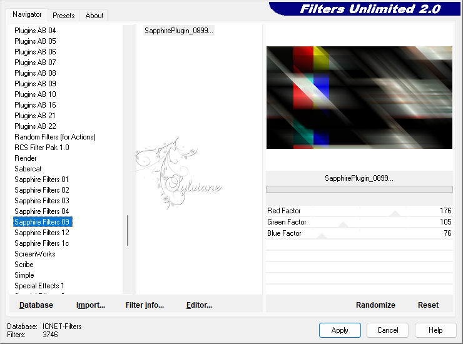Choose Random Filters (for Actions)
This screenshot has height=344, width=463.
[55, 137]
